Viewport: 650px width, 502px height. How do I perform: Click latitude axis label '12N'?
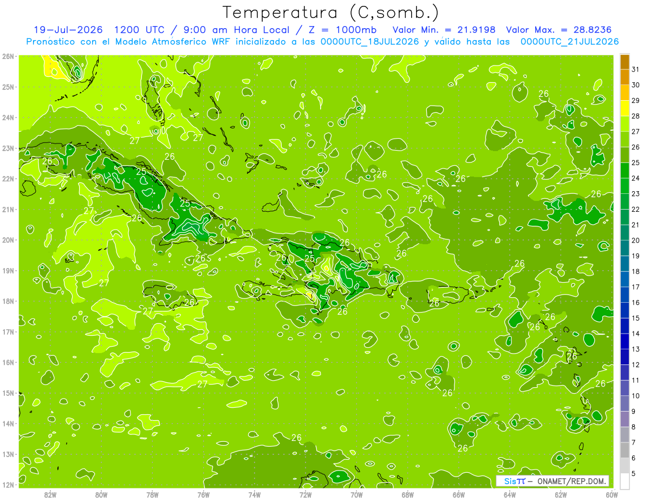point(9,485)
